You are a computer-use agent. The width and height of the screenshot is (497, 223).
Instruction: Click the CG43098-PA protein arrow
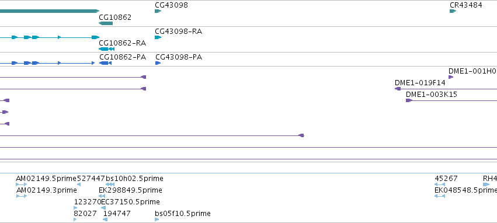pyautogui.click(x=158, y=63)
